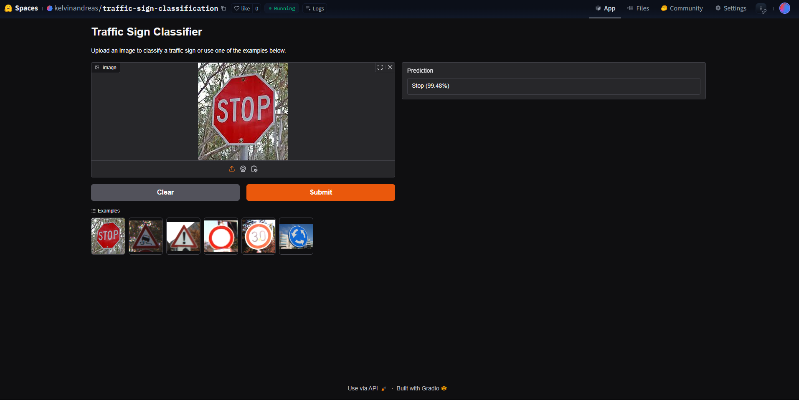Open the Logs panel

315,8
